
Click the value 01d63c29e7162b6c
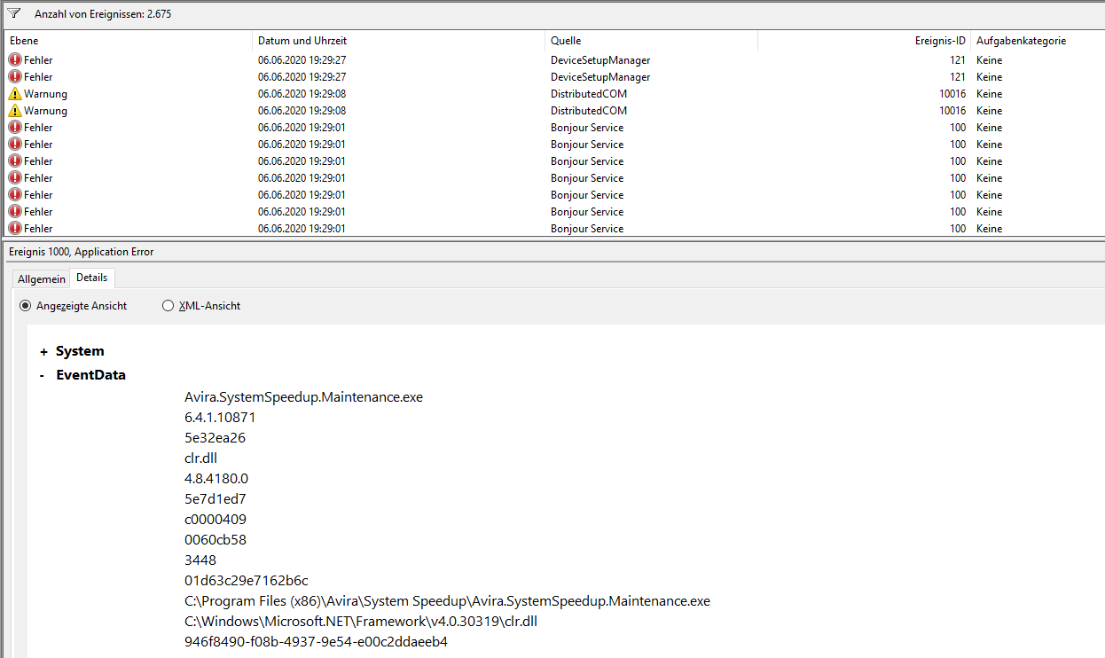click(x=247, y=581)
